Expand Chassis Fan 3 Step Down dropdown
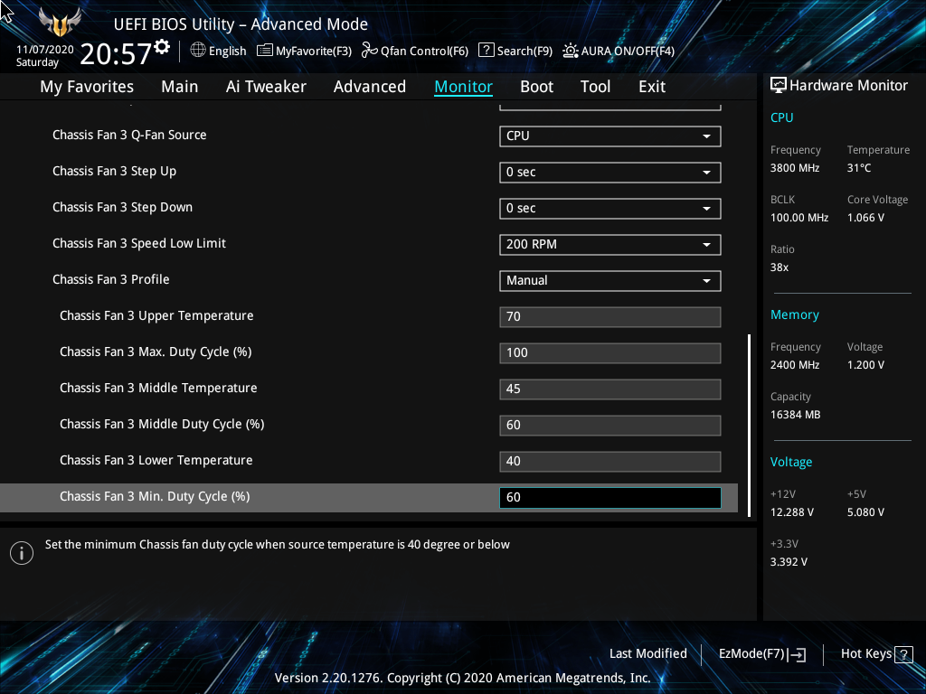 [x=610, y=209]
